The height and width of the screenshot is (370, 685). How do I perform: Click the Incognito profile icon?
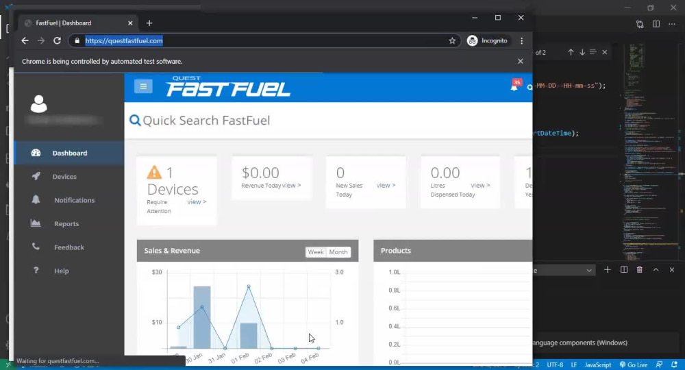tap(472, 40)
